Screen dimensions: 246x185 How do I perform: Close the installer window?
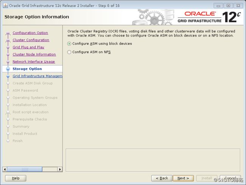tap(238, 6)
